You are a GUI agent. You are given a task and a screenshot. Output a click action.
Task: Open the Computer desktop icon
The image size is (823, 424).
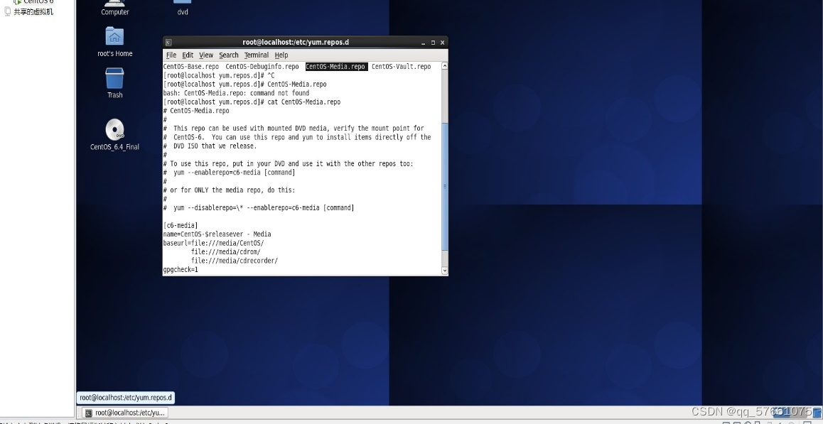pyautogui.click(x=114, y=7)
